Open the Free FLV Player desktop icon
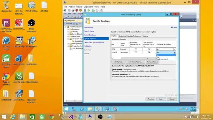The image size is (213, 120). pyautogui.click(x=6, y=43)
